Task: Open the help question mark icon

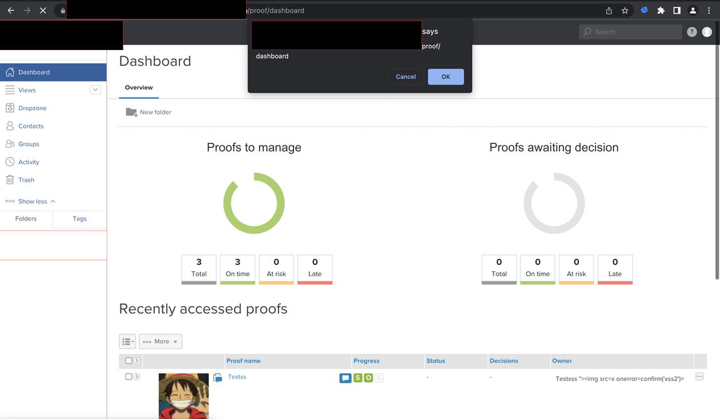Action: coord(692,32)
